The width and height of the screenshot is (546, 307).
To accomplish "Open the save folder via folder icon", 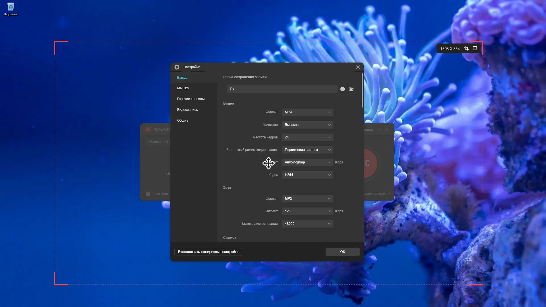I will (351, 89).
